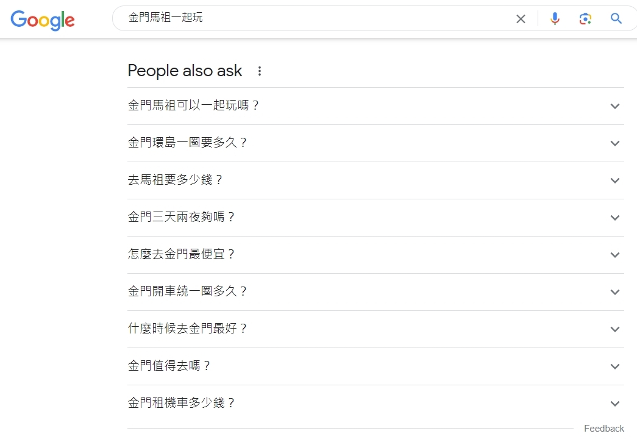Click inside the search field with 金門馬祖一起玩
Viewport: 637px width, 442px height.
(x=305, y=18)
